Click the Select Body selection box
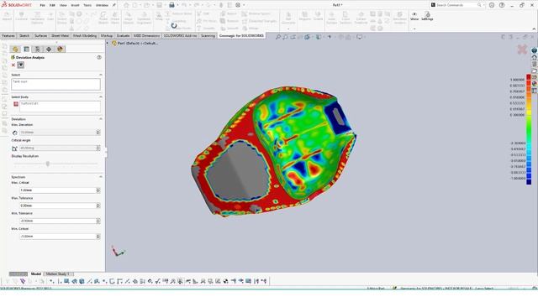The image size is (538, 302). click(x=60, y=107)
